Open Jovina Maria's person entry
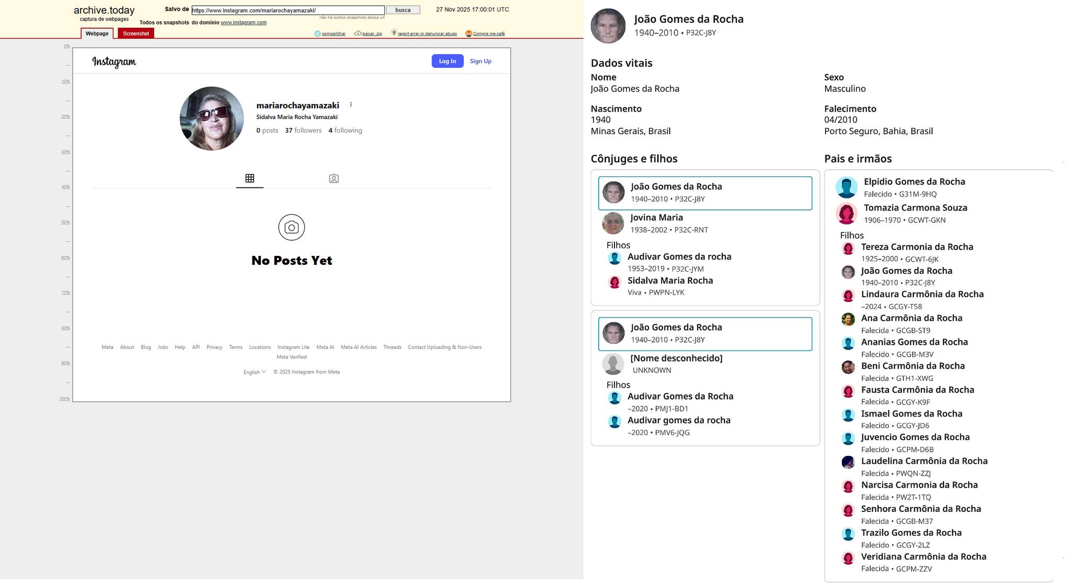The width and height of the screenshot is (1071, 586). [x=656, y=218]
